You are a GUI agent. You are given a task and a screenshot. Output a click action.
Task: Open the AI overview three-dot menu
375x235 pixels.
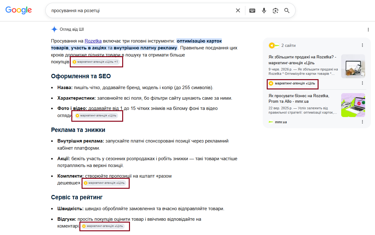click(368, 30)
